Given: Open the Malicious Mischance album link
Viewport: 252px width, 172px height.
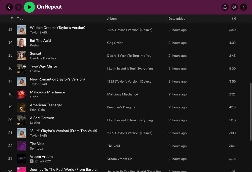Looking at the screenshot, I should click(x=122, y=94).
